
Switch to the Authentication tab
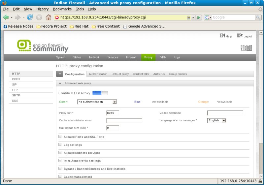point(98,74)
